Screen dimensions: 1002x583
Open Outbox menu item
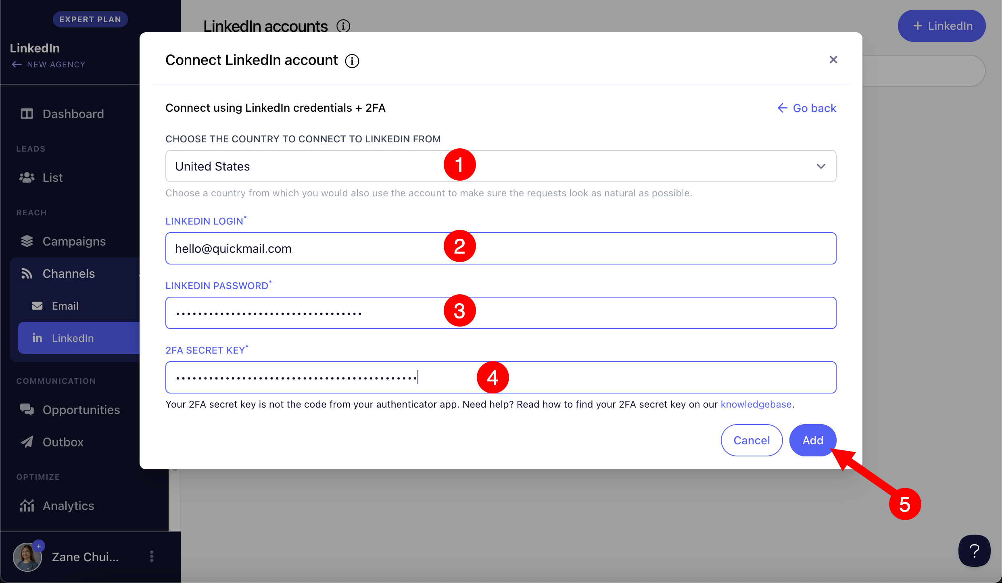tap(63, 442)
